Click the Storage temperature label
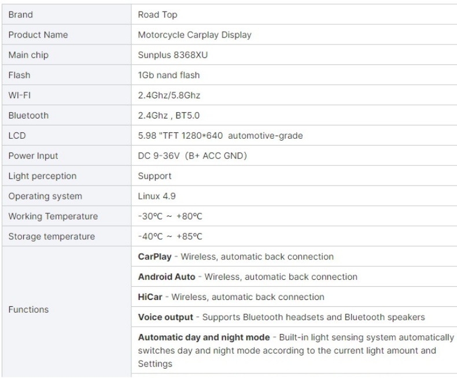The image size is (457, 378). click(51, 236)
